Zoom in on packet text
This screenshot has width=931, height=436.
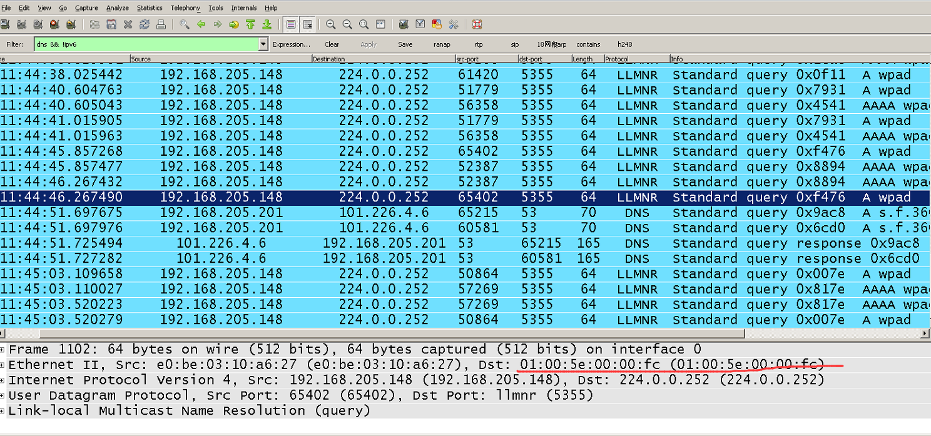click(x=331, y=24)
